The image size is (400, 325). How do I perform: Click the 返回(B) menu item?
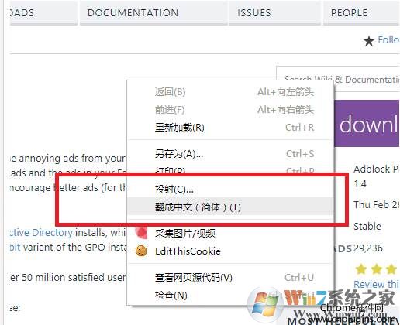point(230,92)
